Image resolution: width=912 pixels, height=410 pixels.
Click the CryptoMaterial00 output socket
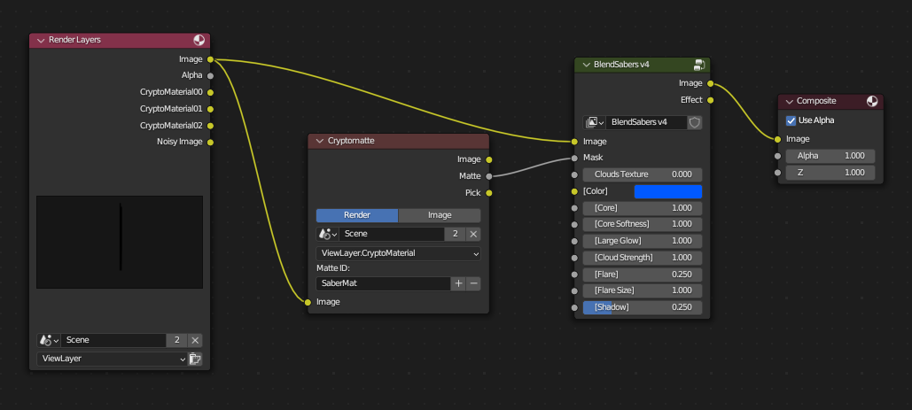click(210, 92)
